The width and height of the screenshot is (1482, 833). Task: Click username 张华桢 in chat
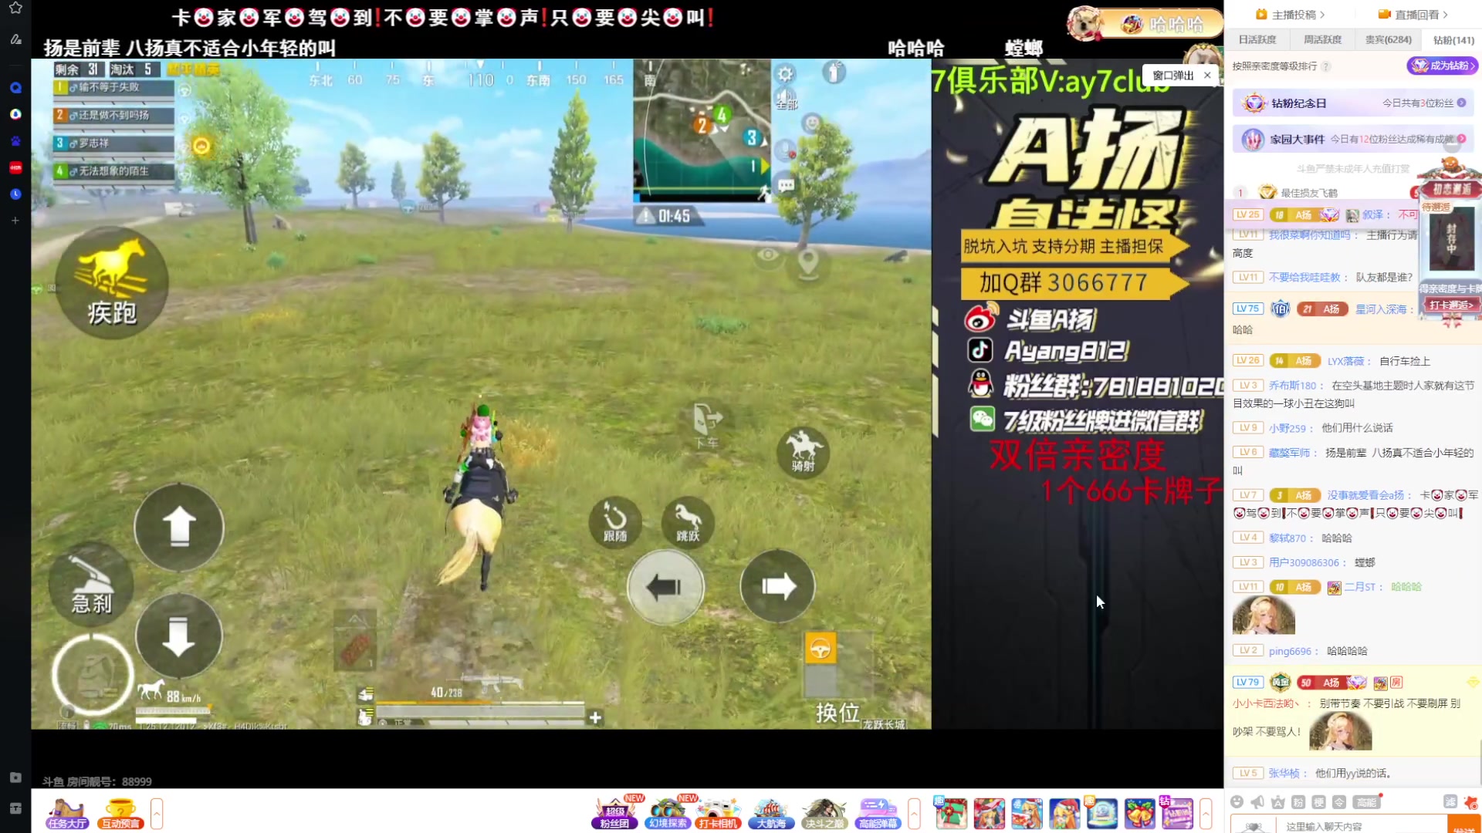click(x=1284, y=773)
